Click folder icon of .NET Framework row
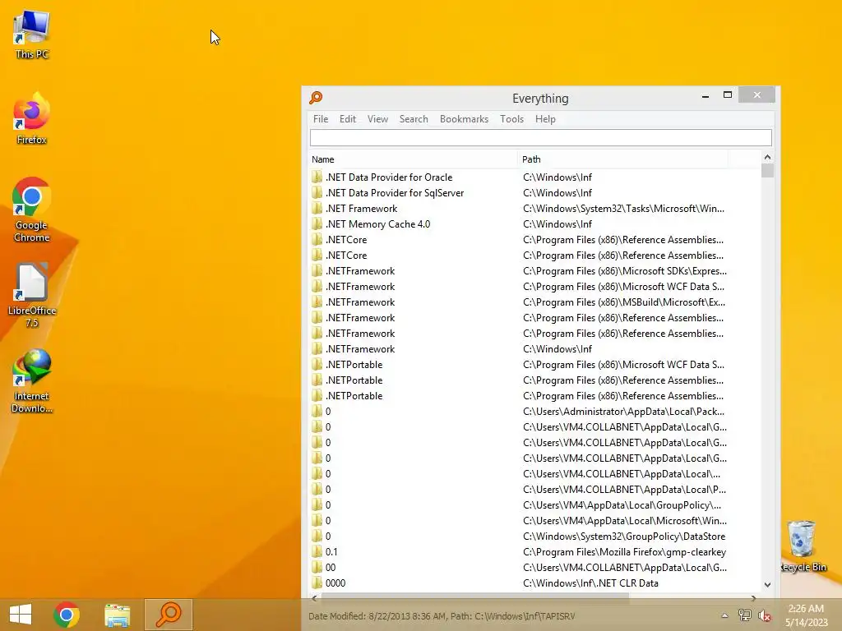842x631 pixels. click(317, 208)
